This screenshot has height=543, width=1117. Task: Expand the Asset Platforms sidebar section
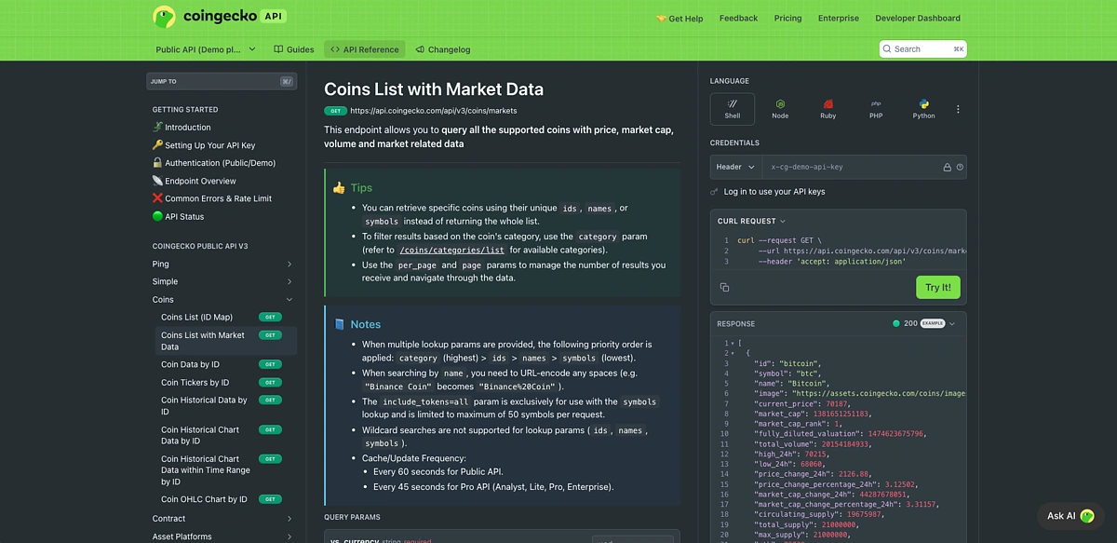pyautogui.click(x=222, y=536)
